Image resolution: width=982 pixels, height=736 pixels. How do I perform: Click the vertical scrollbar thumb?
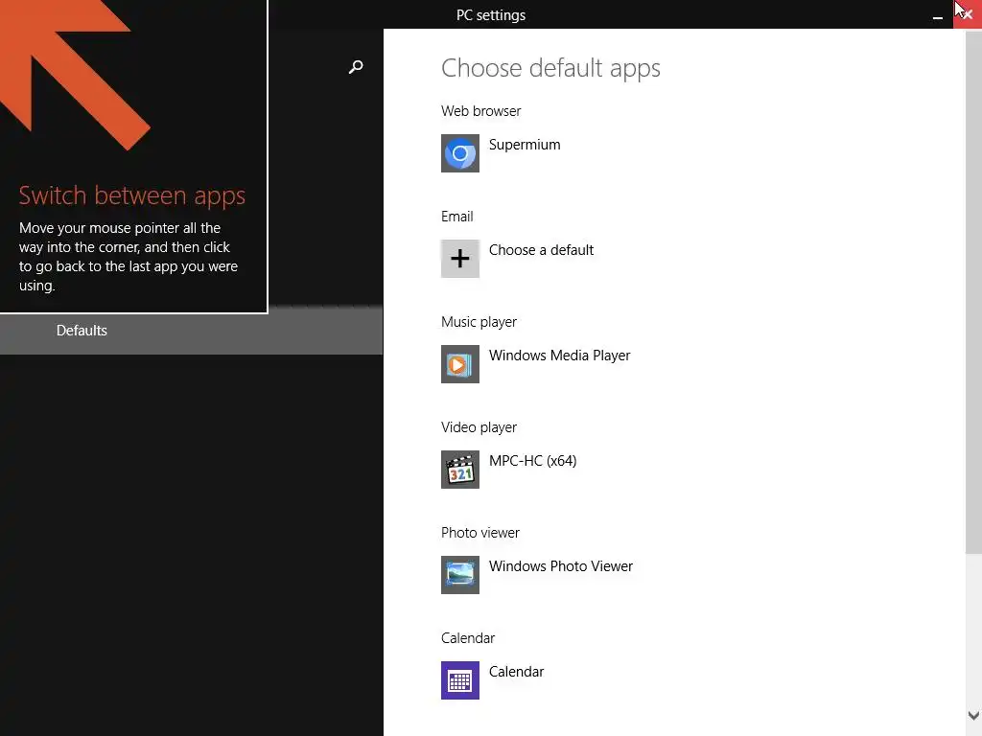click(x=973, y=291)
